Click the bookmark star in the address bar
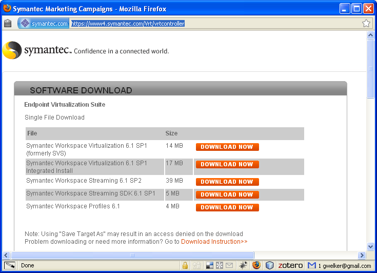 tap(366, 23)
